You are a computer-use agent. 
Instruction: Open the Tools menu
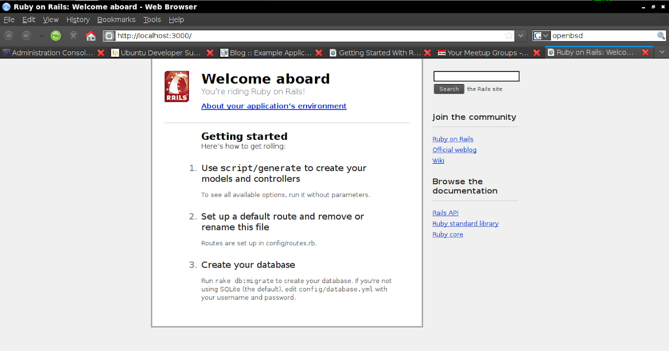pos(152,19)
